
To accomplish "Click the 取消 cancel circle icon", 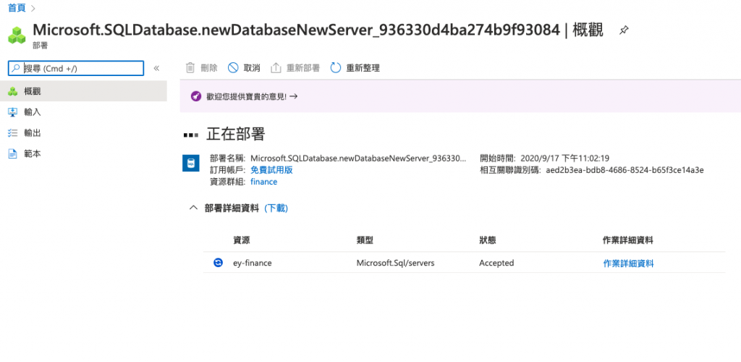I will pos(233,68).
